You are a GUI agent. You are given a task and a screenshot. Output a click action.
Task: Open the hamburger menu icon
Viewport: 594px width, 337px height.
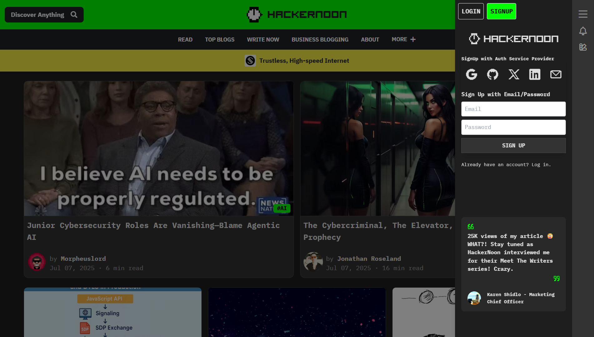583,14
